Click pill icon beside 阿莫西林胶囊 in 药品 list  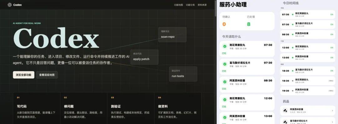(x=285, y=111)
